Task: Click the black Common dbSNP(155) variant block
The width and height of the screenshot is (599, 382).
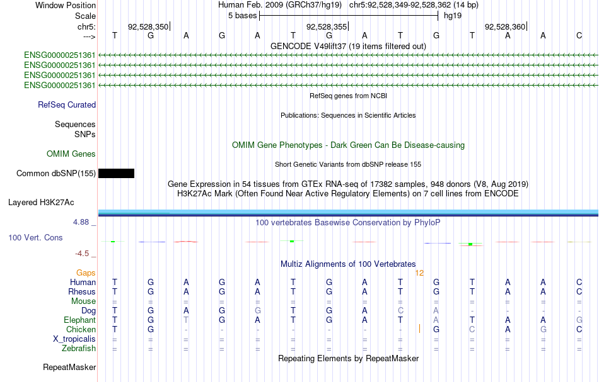Action: click(116, 174)
